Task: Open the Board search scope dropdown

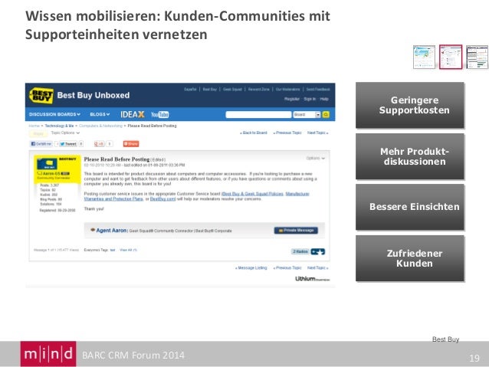Action: pyautogui.click(x=307, y=114)
